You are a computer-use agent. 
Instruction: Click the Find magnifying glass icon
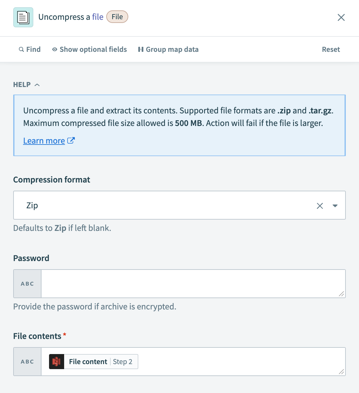point(21,49)
